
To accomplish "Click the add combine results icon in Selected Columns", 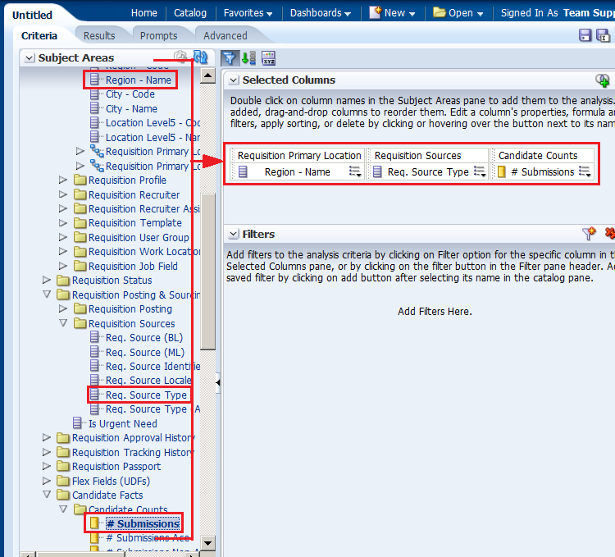I will coord(603,80).
